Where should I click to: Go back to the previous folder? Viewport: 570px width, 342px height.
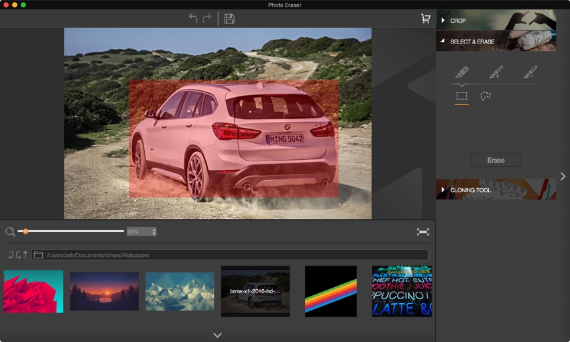(11, 255)
